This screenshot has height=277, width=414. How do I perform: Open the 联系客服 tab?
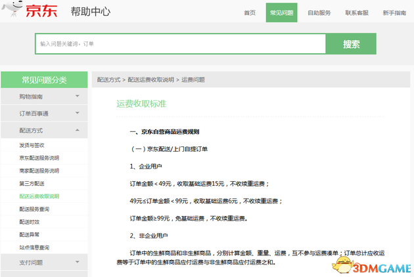coord(357,12)
